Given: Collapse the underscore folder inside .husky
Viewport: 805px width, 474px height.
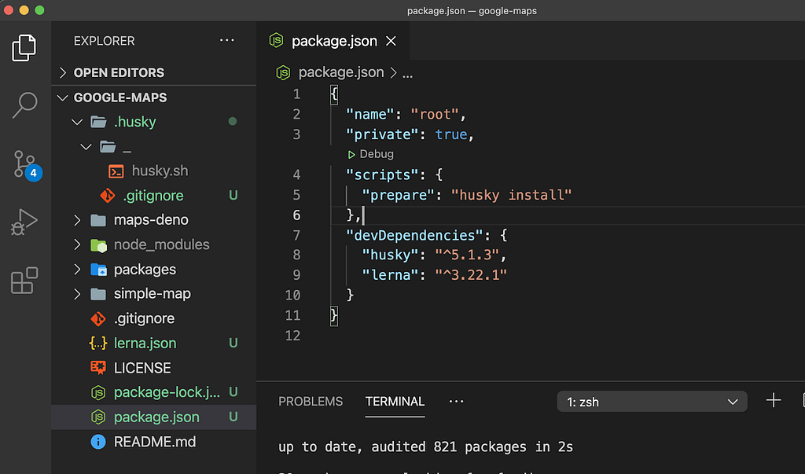Looking at the screenshot, I should click(154, 147).
